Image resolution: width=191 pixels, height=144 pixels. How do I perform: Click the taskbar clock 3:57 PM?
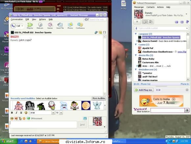pyautogui.click(x=184, y=141)
